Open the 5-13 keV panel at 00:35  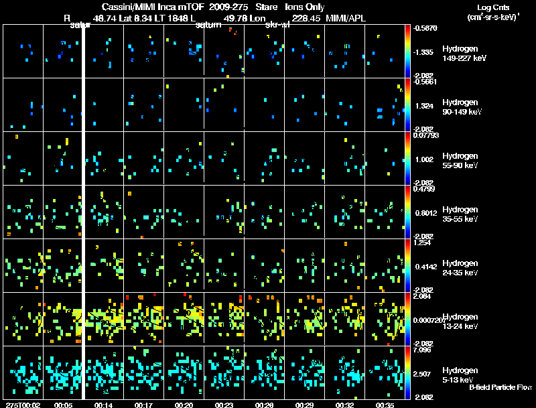click(x=385, y=372)
